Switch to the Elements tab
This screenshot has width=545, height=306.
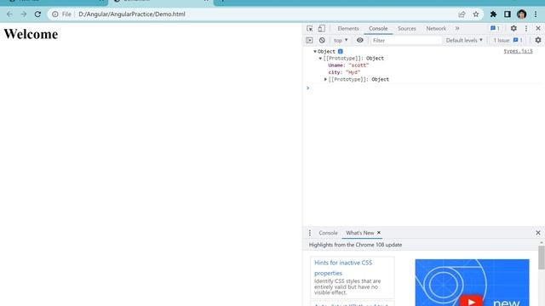pos(348,28)
